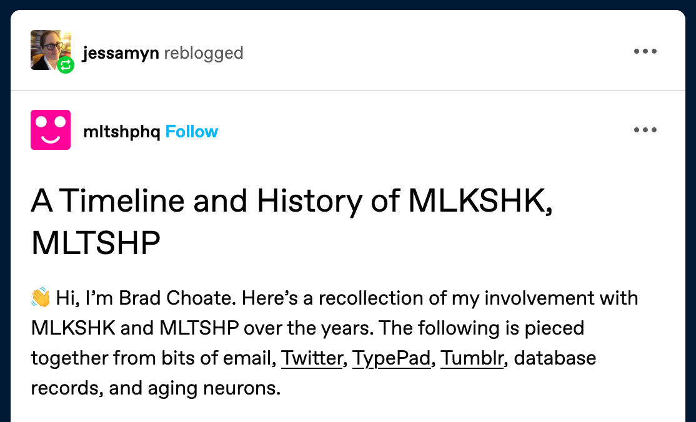Click the 'MLTSHP' word in the post title
Screen dimensions: 696x422
[x=96, y=243]
